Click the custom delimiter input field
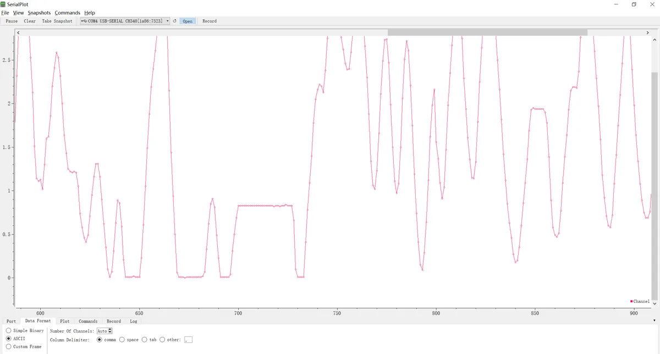The width and height of the screenshot is (660, 354). coord(189,340)
